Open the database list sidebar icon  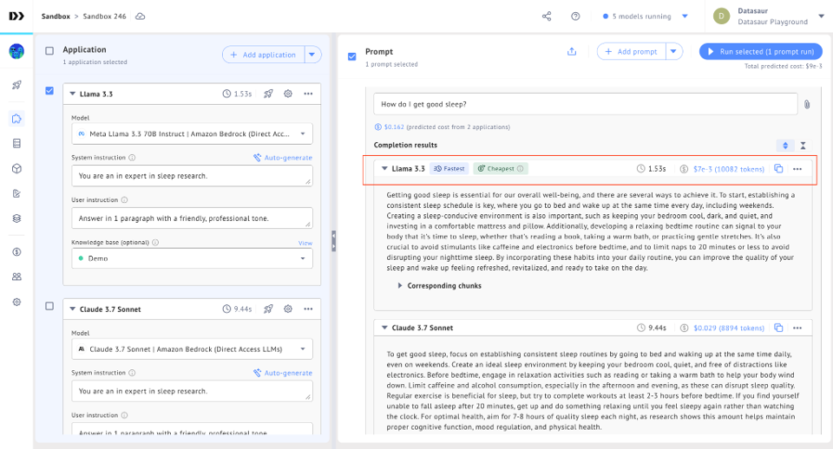tap(16, 143)
